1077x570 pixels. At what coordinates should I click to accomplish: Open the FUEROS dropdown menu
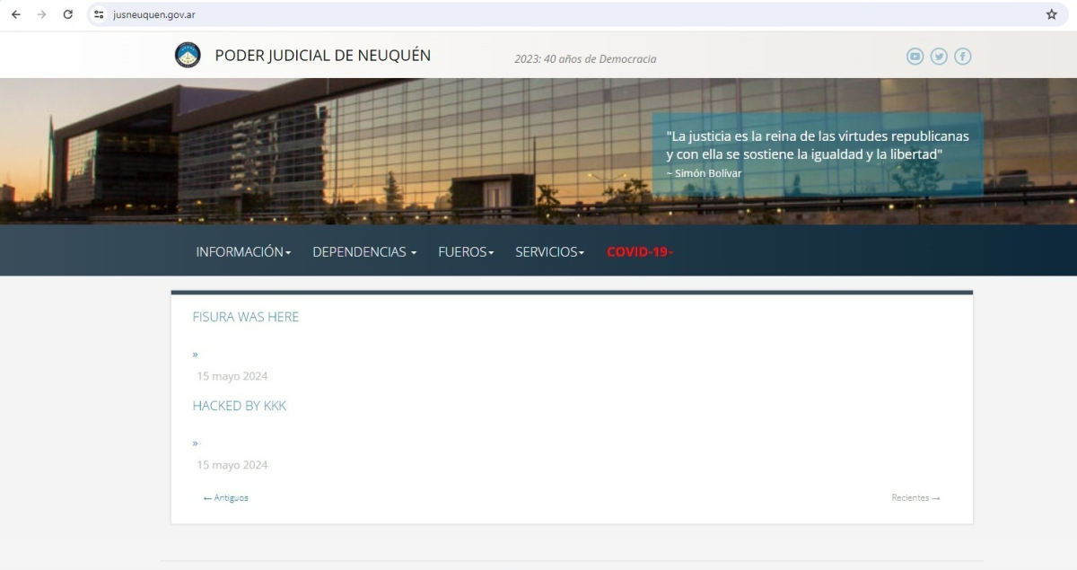tap(466, 252)
